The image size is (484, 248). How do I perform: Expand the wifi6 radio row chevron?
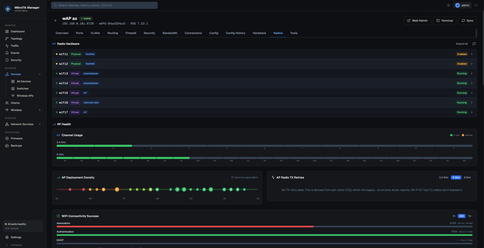[472, 103]
